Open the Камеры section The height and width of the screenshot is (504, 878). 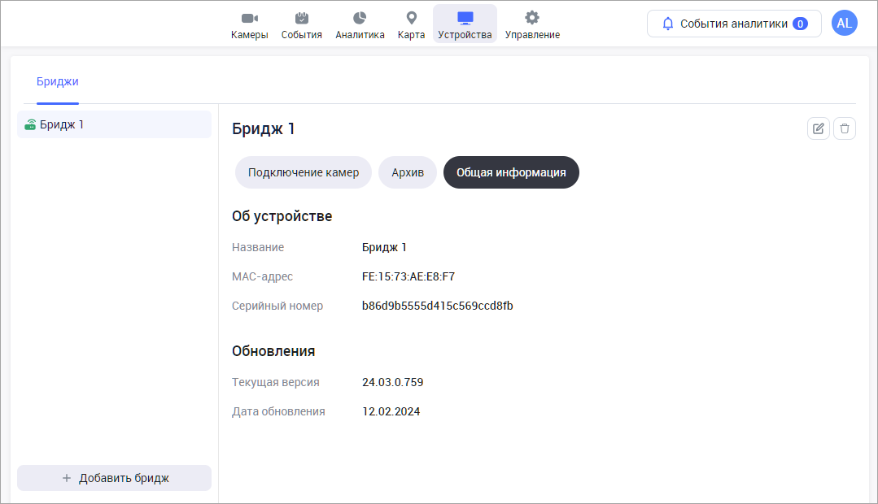click(249, 25)
